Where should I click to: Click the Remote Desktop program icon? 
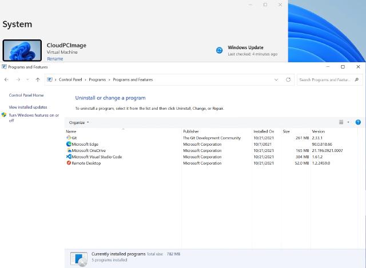click(69, 163)
